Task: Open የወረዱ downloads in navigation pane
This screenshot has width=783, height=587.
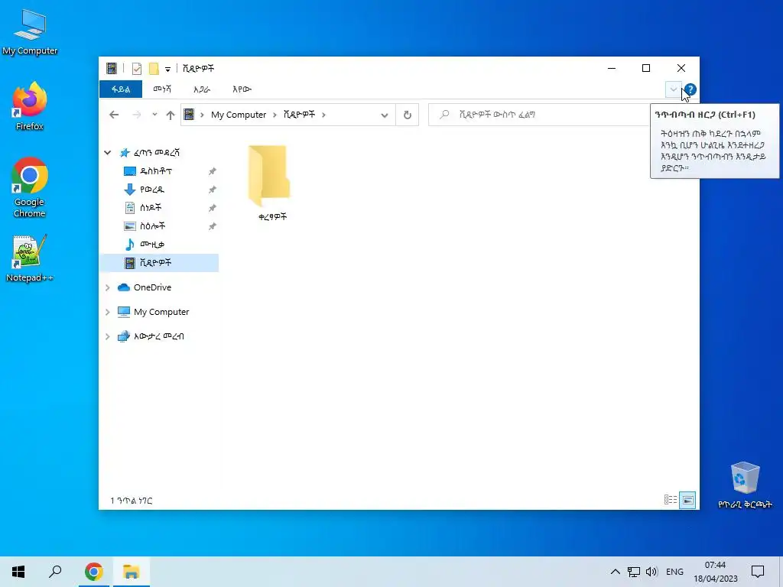Action: (x=152, y=190)
